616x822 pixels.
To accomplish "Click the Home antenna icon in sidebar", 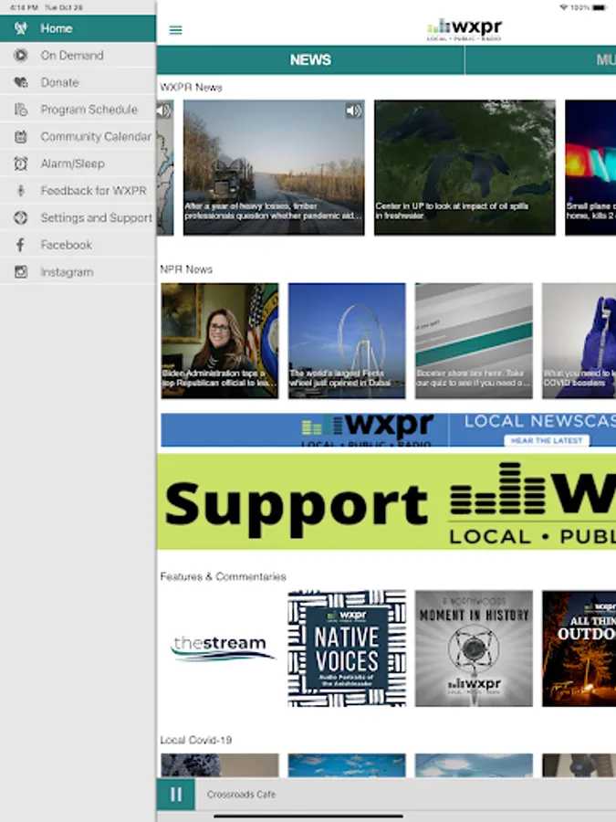I will click(20, 28).
